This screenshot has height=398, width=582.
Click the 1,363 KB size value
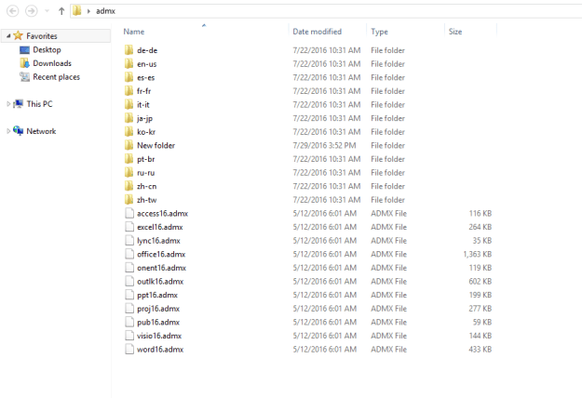click(x=477, y=254)
